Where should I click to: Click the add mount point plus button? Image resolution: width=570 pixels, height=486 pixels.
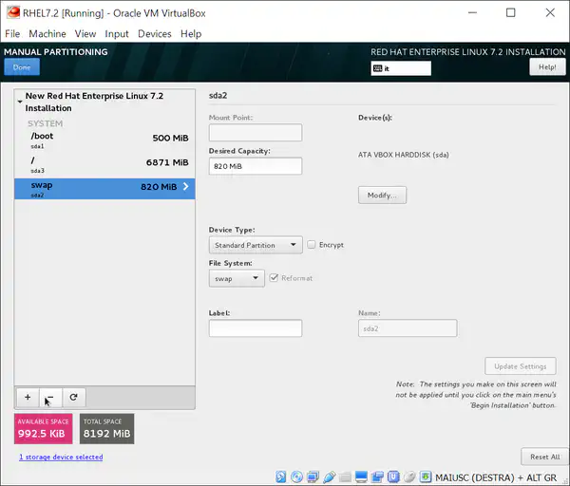pyautogui.click(x=28, y=398)
